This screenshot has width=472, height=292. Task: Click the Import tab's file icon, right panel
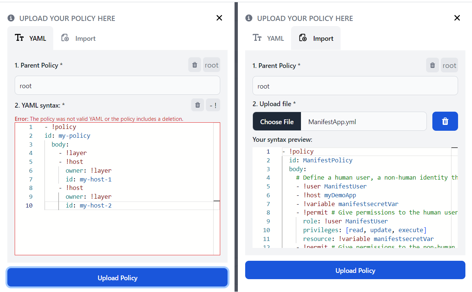click(x=303, y=38)
